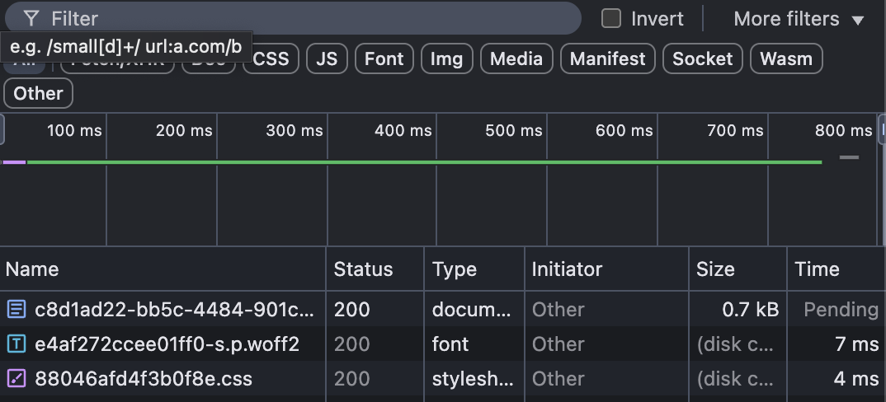The image size is (886, 402).
Task: Filter requests by JS type
Action: click(x=327, y=58)
